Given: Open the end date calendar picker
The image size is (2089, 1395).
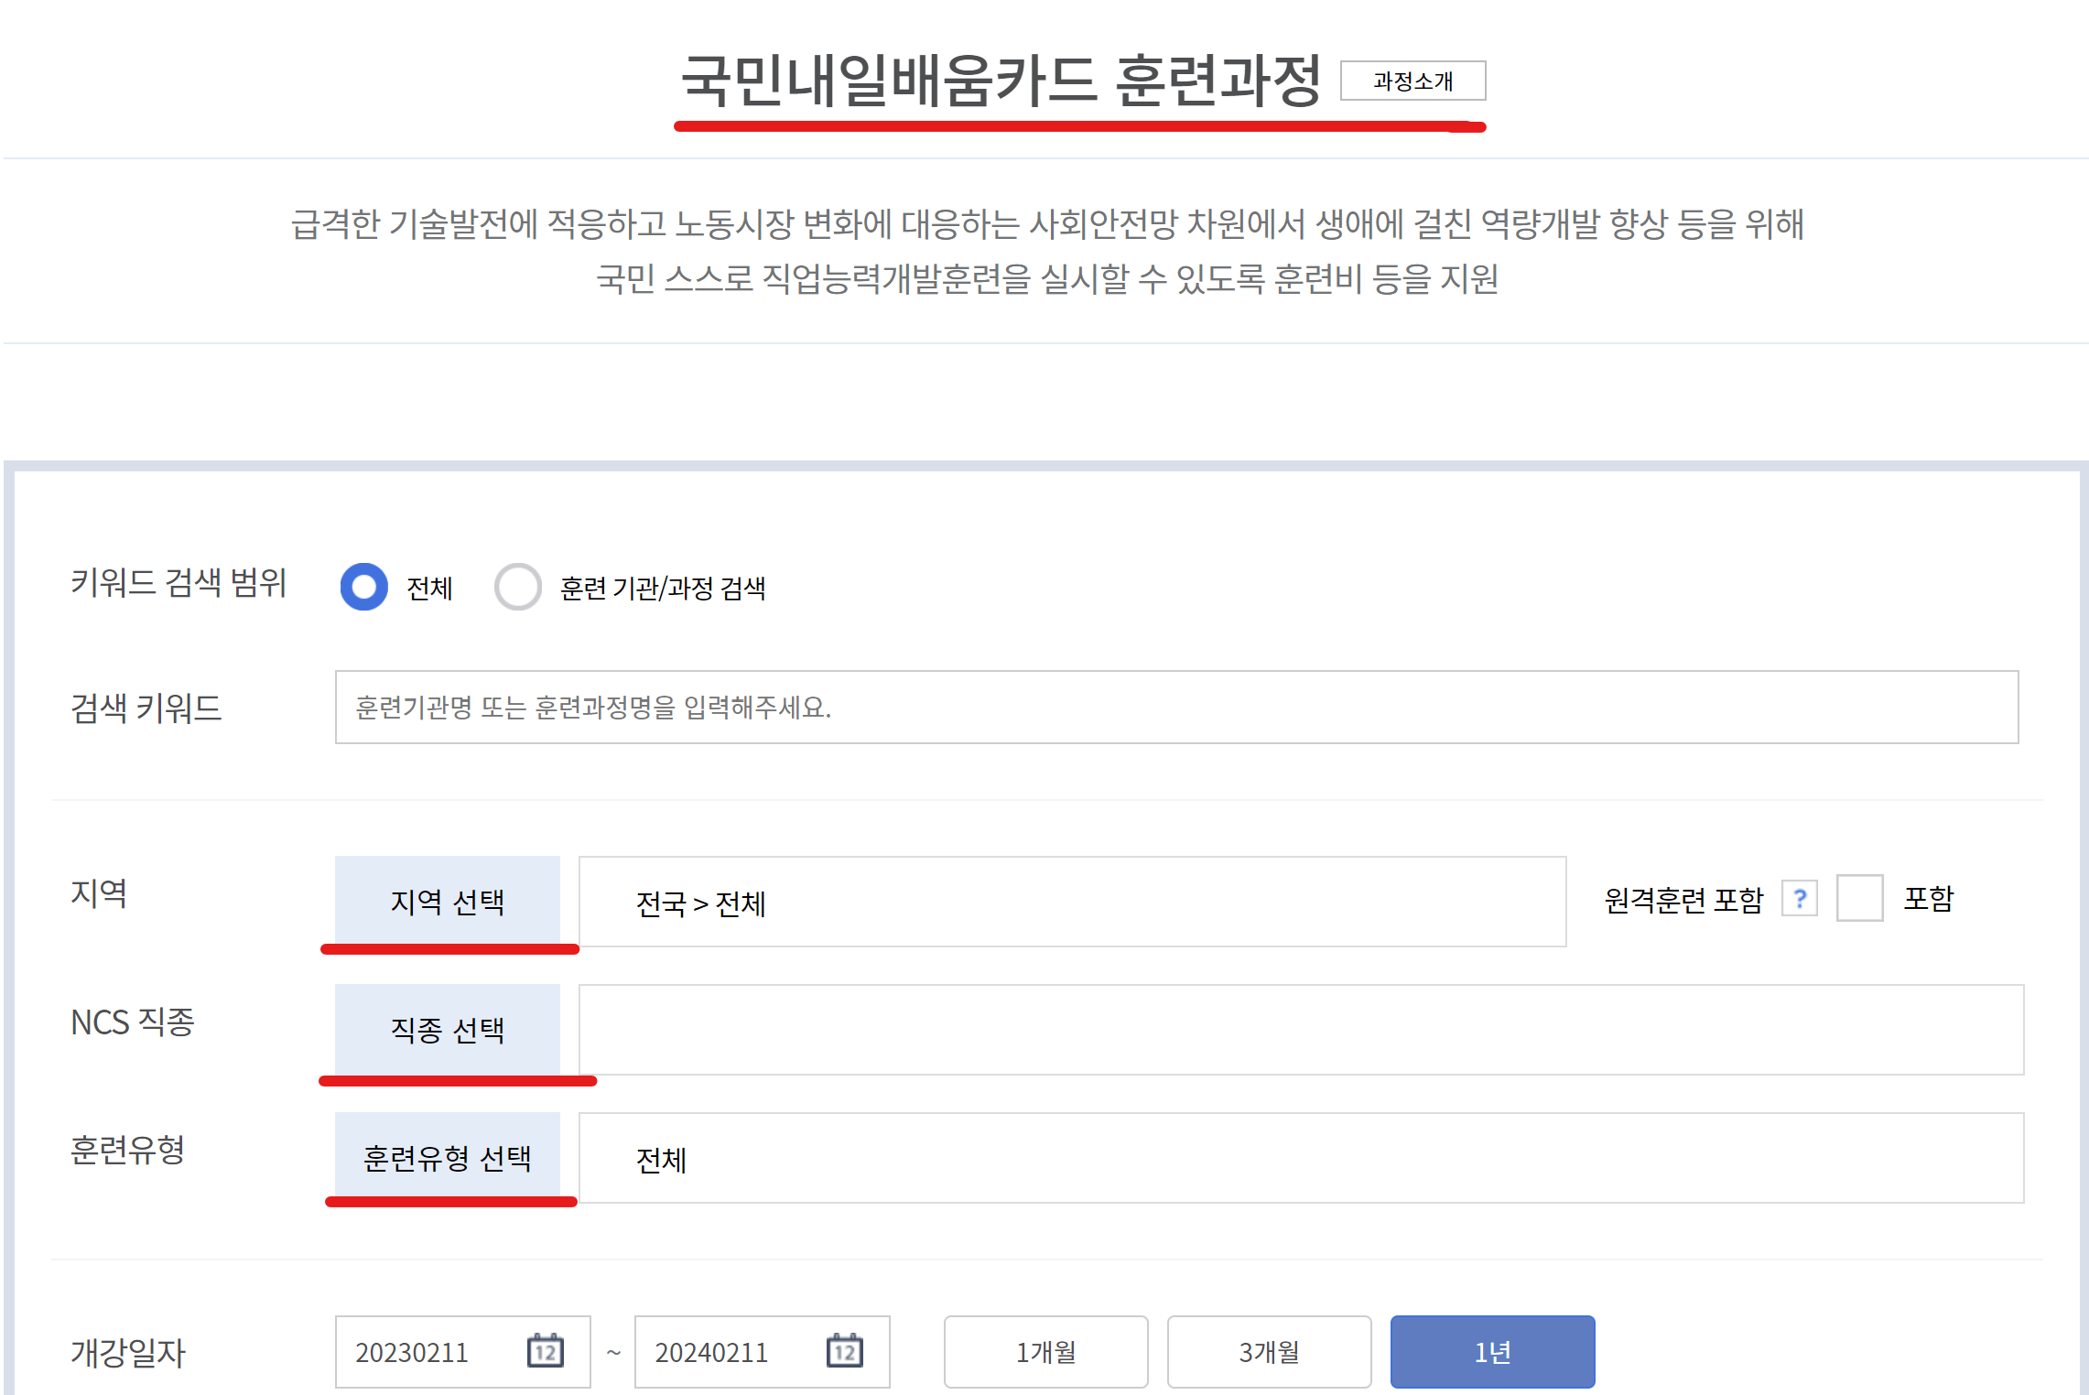Looking at the screenshot, I should (846, 1351).
